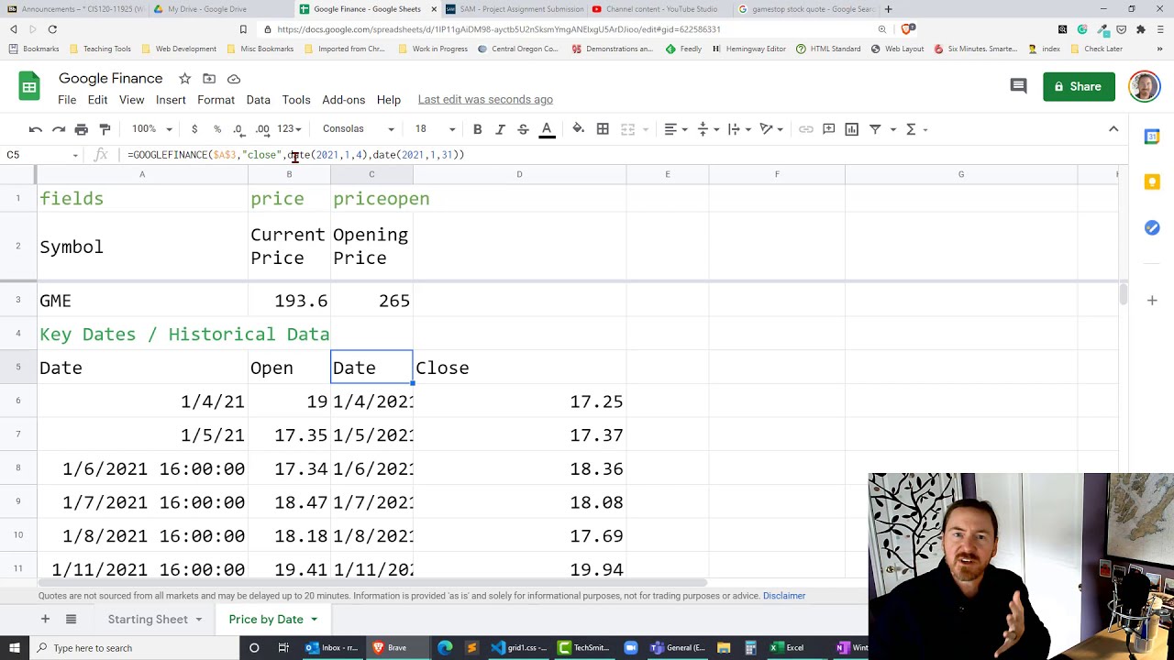Redo the last action
Viewport: 1174px width, 660px height.
(x=59, y=129)
